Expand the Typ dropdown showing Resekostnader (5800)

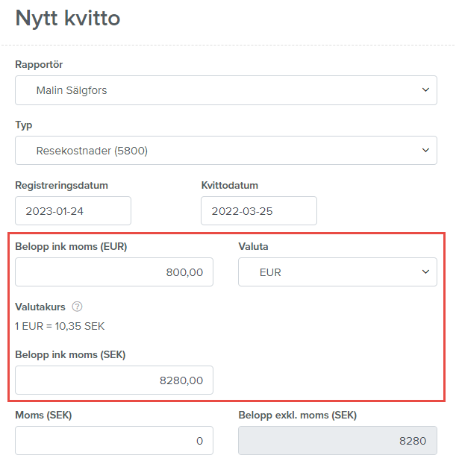pos(225,151)
